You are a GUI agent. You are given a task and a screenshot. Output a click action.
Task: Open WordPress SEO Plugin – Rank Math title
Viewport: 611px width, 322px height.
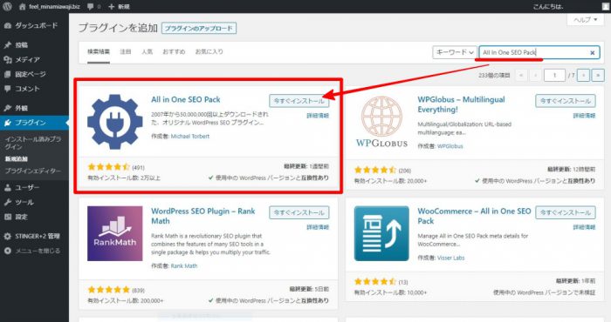[x=203, y=216]
